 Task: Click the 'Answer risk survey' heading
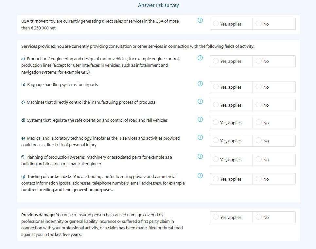click(158, 5)
